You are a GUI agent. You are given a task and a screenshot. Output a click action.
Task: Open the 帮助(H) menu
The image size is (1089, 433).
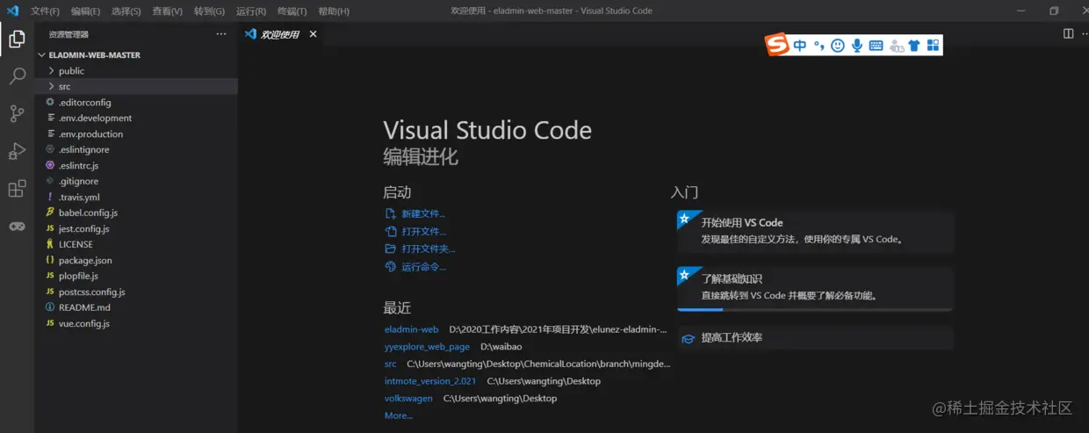[x=334, y=11]
